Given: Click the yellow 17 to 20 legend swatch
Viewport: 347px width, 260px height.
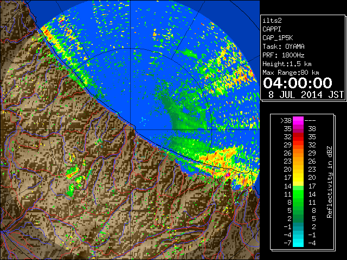Looking at the screenshot, I should [x=298, y=178].
